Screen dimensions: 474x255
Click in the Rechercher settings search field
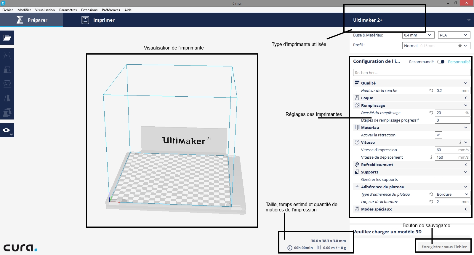click(x=411, y=73)
